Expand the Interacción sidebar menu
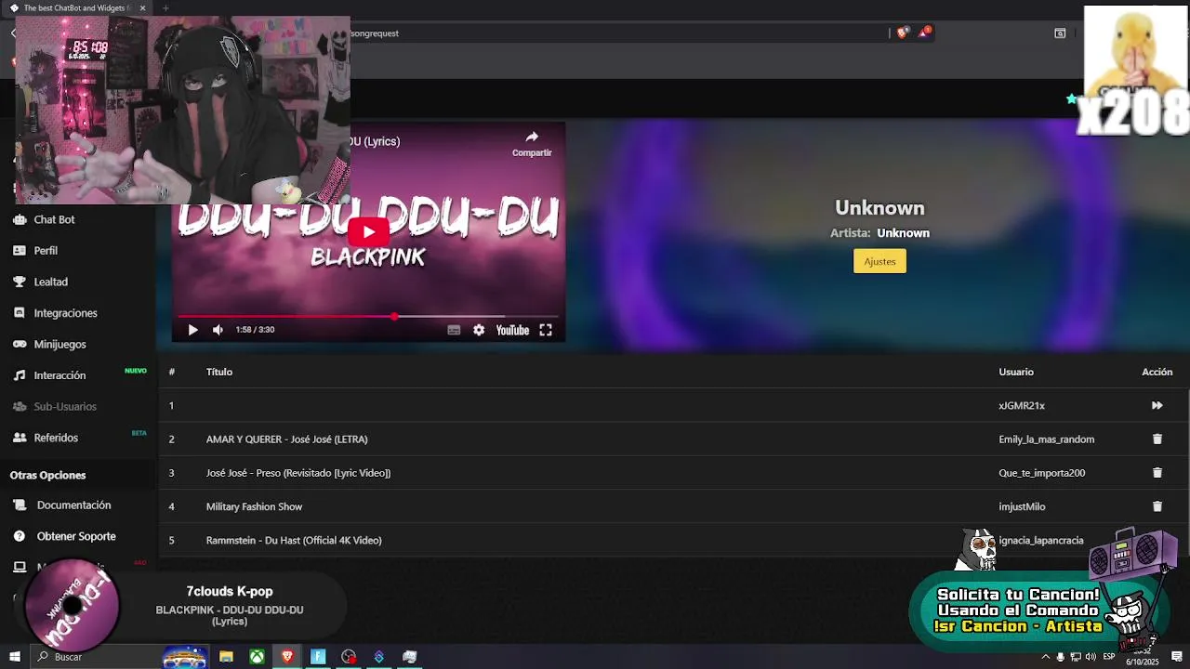Image resolution: width=1190 pixels, height=669 pixels. coord(59,375)
